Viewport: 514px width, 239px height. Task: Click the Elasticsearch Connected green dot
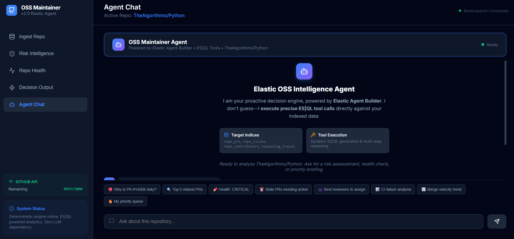coord(460,11)
